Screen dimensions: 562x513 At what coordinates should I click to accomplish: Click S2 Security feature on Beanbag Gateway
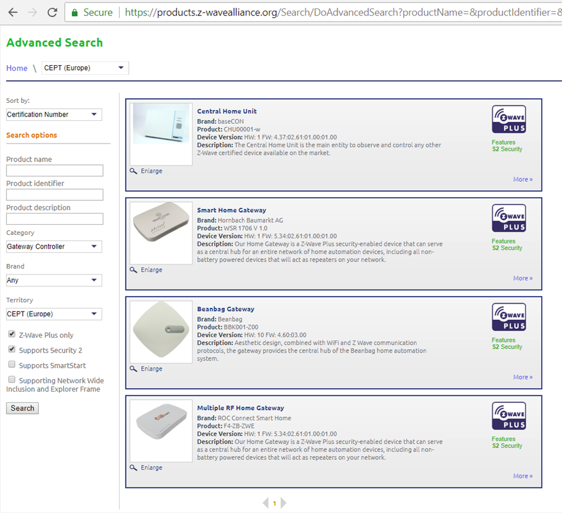pos(507,347)
